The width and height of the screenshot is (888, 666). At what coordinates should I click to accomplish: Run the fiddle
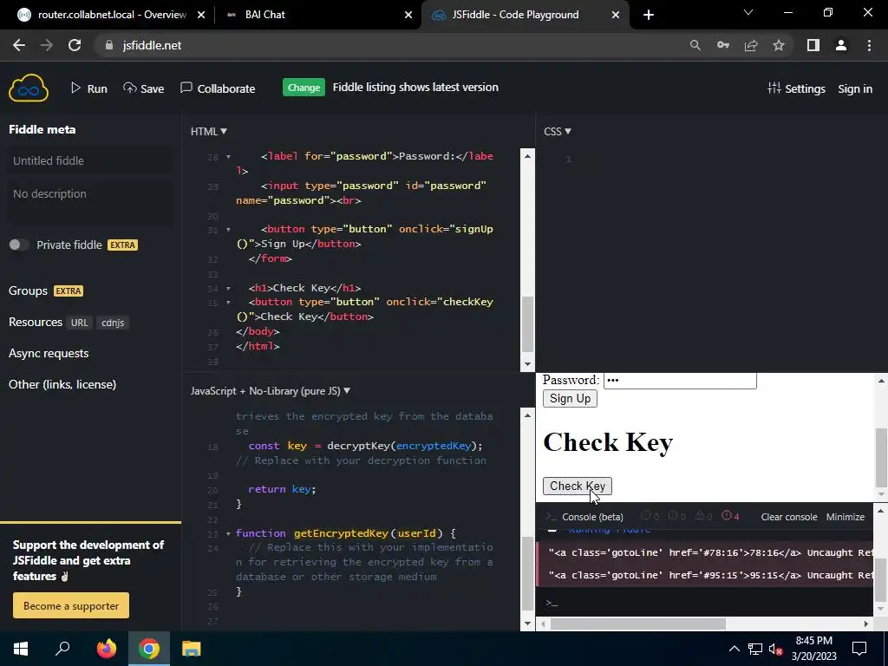pos(89,88)
